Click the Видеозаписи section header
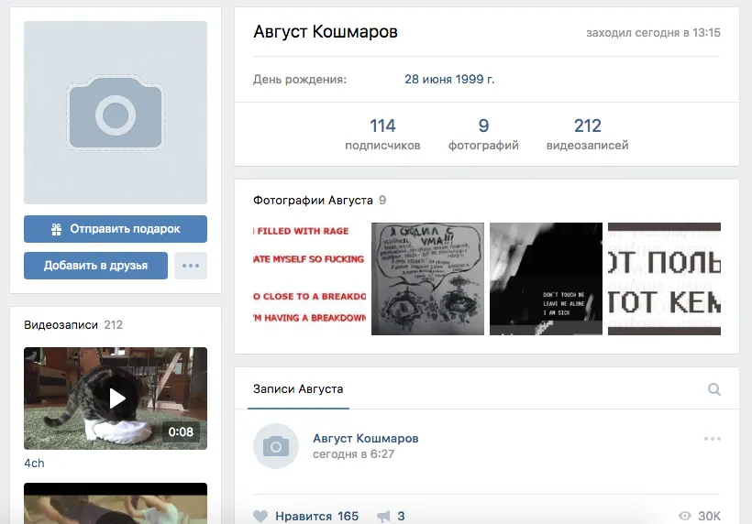 (61, 325)
